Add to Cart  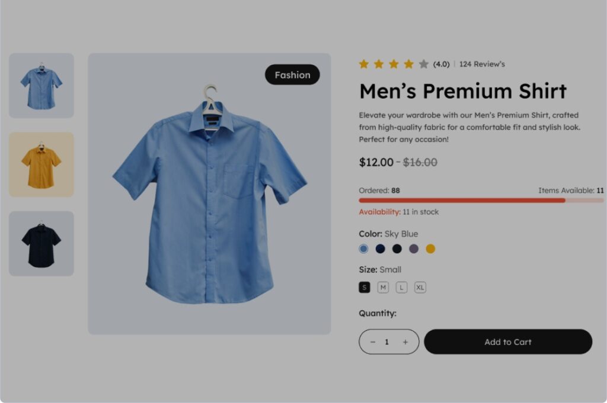tap(508, 341)
